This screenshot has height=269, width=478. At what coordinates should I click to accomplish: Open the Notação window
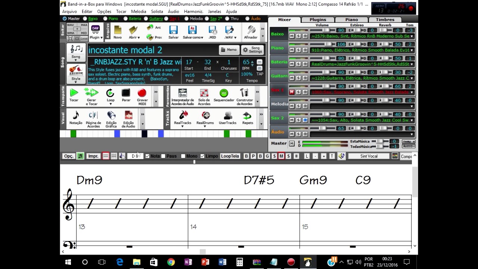click(76, 118)
